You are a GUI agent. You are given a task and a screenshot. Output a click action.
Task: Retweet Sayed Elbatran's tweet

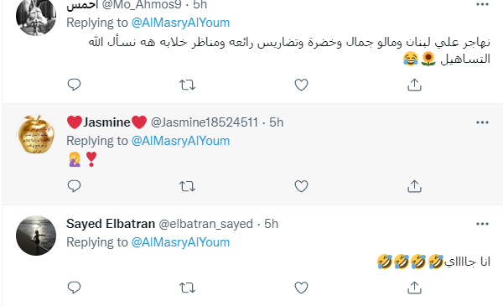[187, 288]
